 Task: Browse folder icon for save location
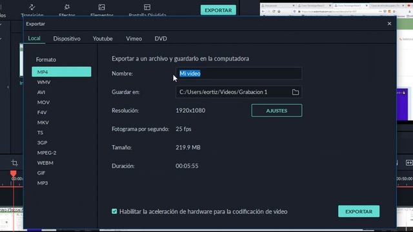[x=296, y=92]
